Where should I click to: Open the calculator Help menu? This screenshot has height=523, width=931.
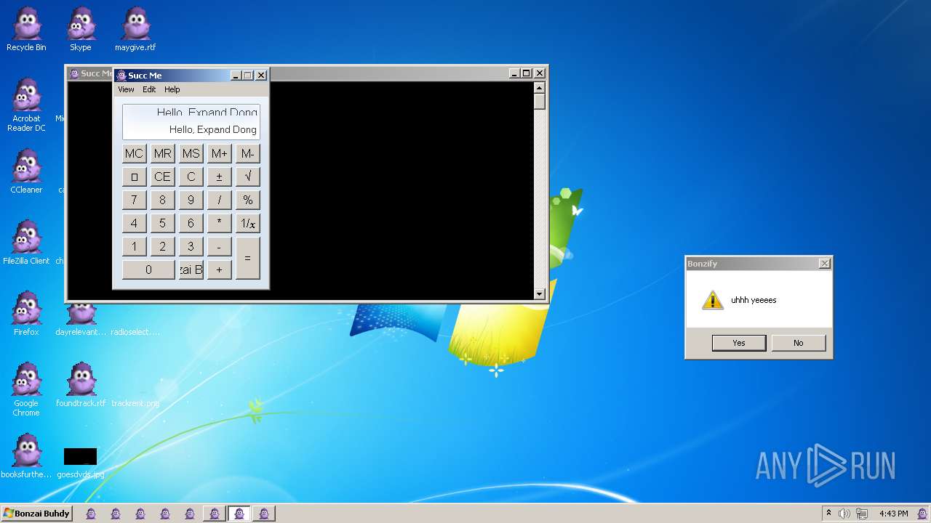pos(172,89)
